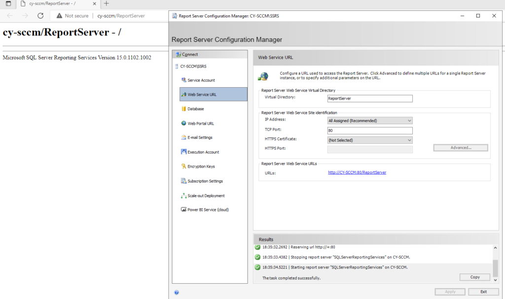Click the Scale-out Deployment icon
505x299 pixels.
click(x=183, y=196)
